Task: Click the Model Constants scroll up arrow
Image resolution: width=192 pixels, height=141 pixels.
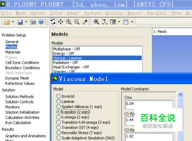Action: pos(180,95)
